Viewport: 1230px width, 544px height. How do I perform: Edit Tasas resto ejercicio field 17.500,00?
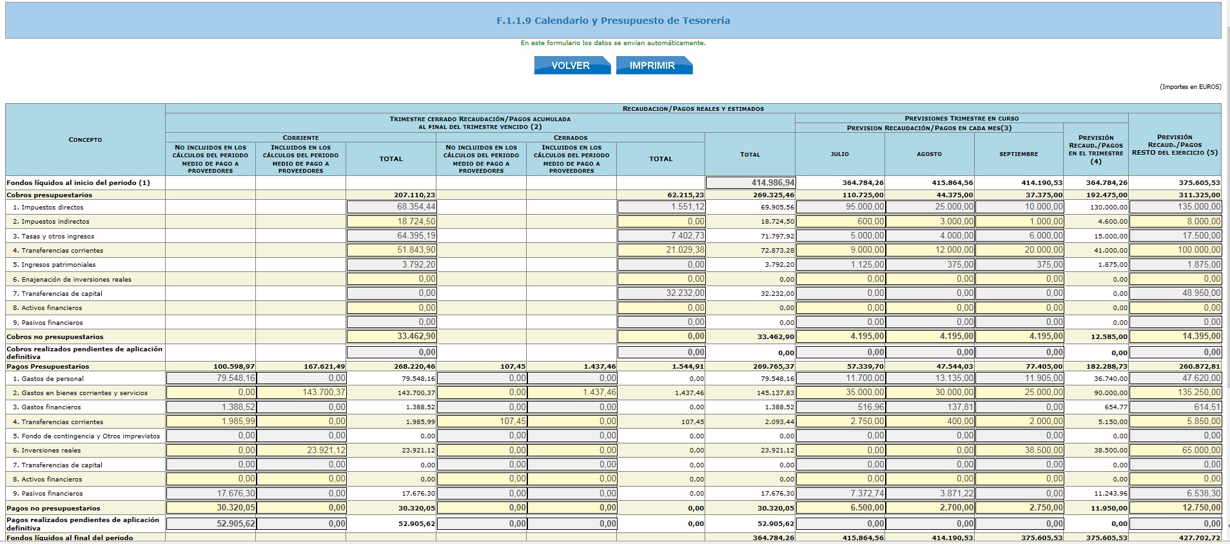pos(1176,236)
